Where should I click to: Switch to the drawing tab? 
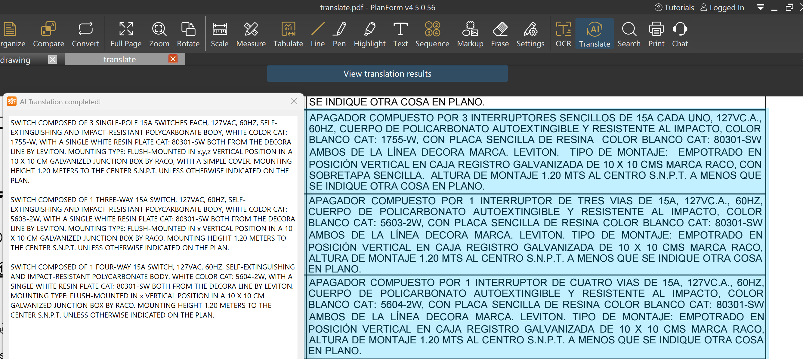coord(16,59)
